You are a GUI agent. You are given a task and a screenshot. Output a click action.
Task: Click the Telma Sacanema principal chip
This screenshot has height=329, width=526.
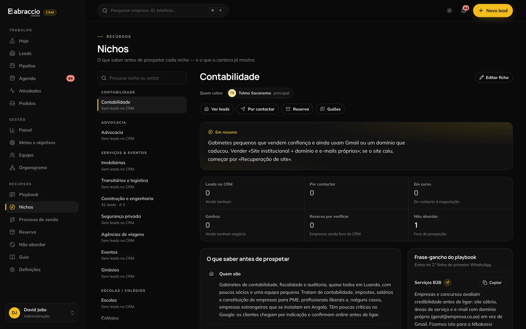click(260, 93)
